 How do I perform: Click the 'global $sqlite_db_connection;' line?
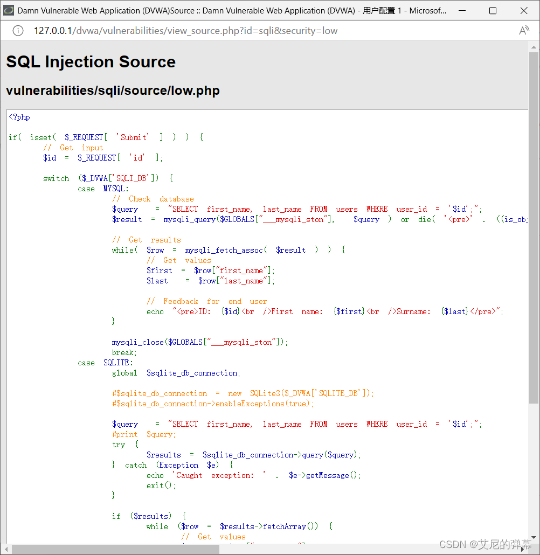click(x=176, y=373)
